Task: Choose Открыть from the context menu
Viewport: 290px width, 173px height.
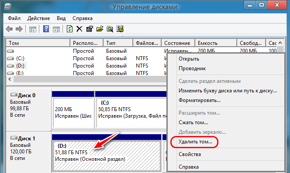Action: (189, 59)
